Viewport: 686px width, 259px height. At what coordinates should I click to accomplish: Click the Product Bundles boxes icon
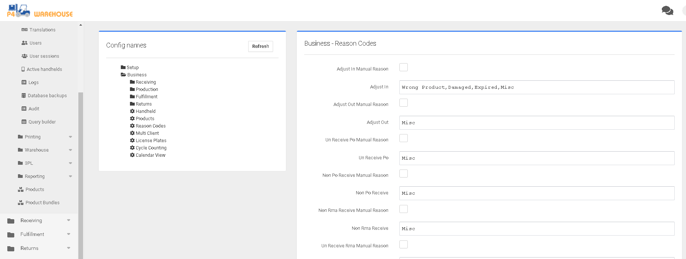(x=21, y=203)
